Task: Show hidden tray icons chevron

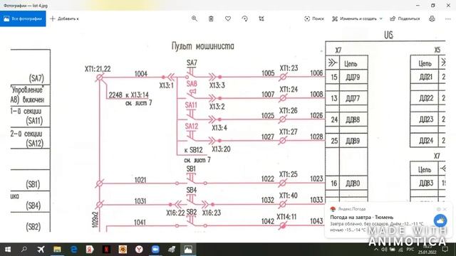Action: (376, 250)
